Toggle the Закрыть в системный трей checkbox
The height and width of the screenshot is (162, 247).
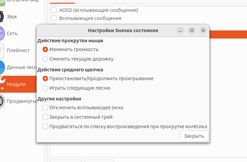pyautogui.click(x=45, y=117)
